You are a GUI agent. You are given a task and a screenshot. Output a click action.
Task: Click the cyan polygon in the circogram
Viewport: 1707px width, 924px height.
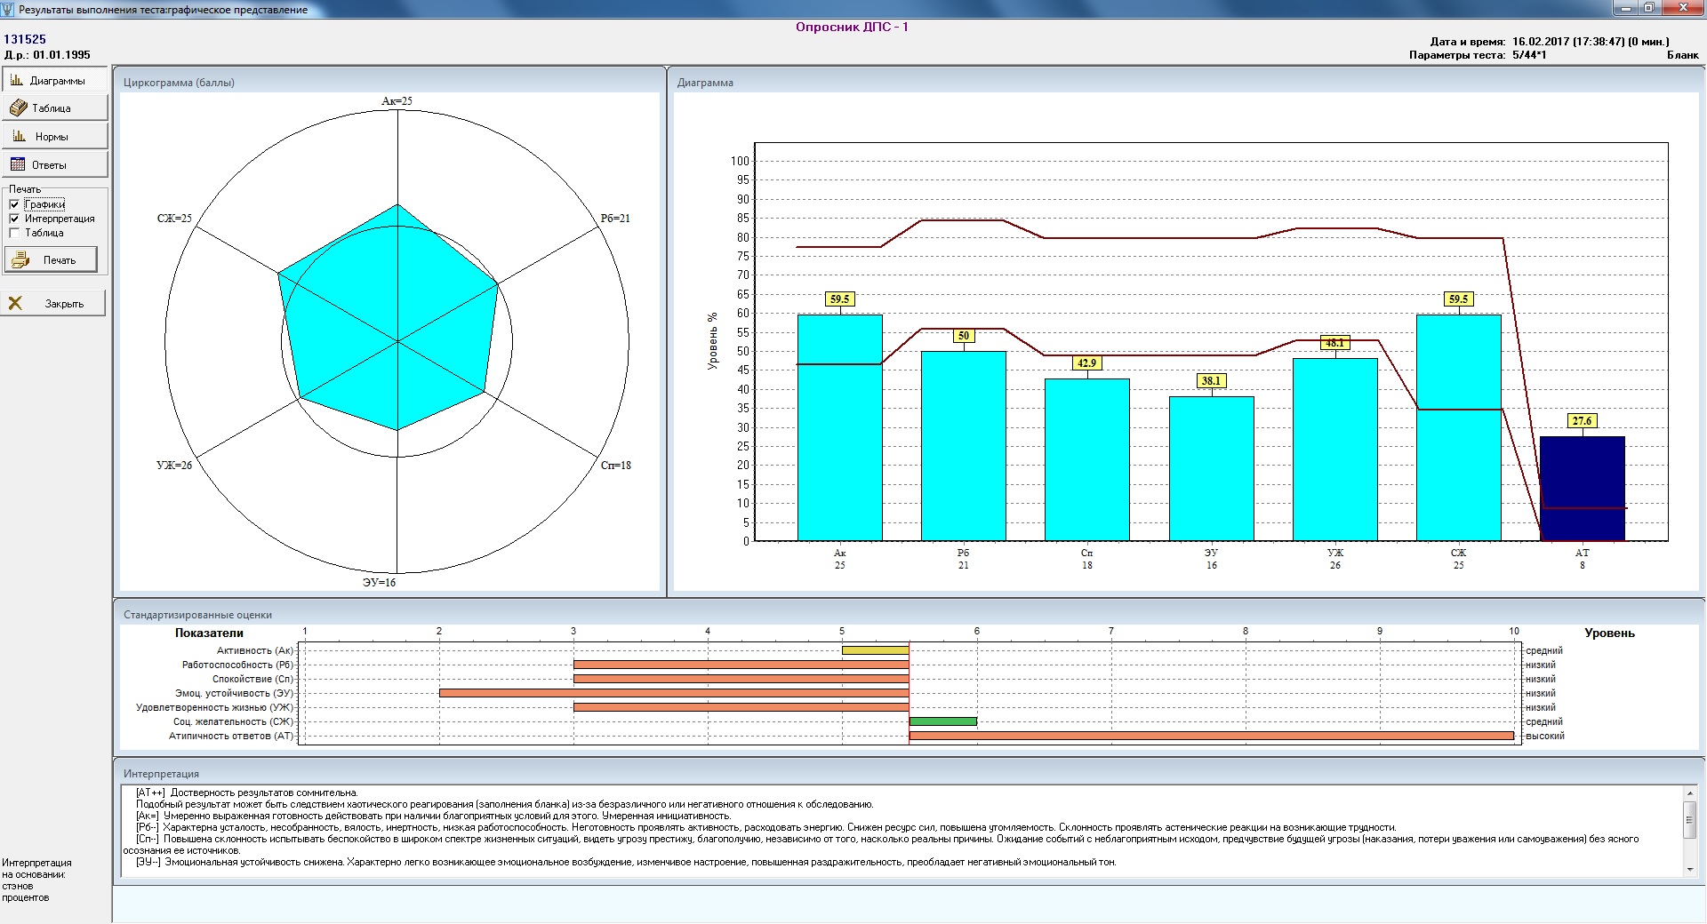tap(391, 329)
